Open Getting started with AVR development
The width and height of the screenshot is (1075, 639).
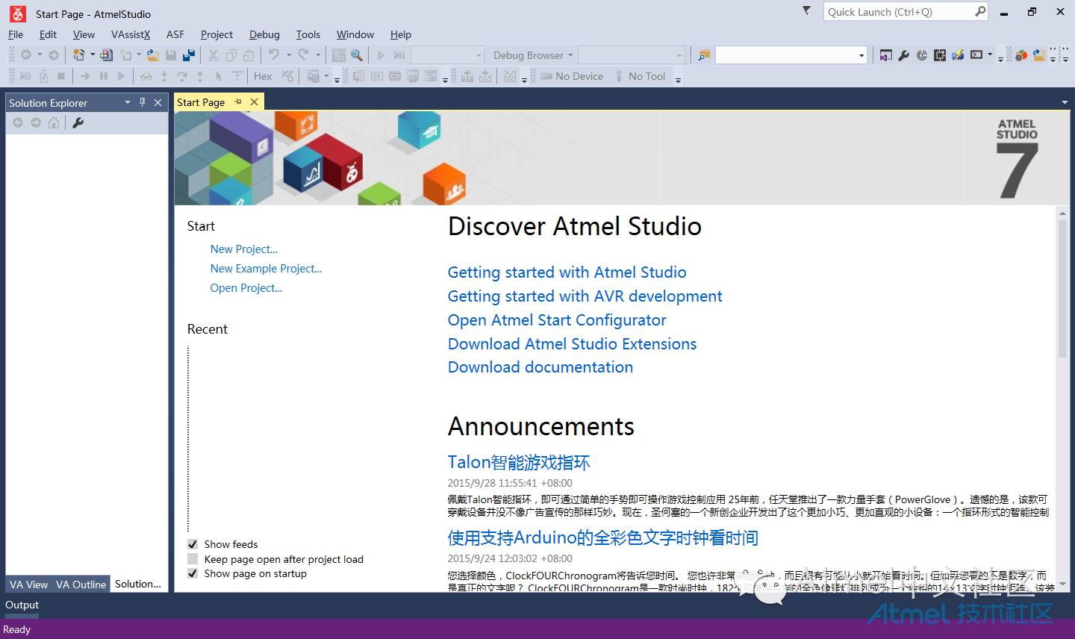(585, 296)
